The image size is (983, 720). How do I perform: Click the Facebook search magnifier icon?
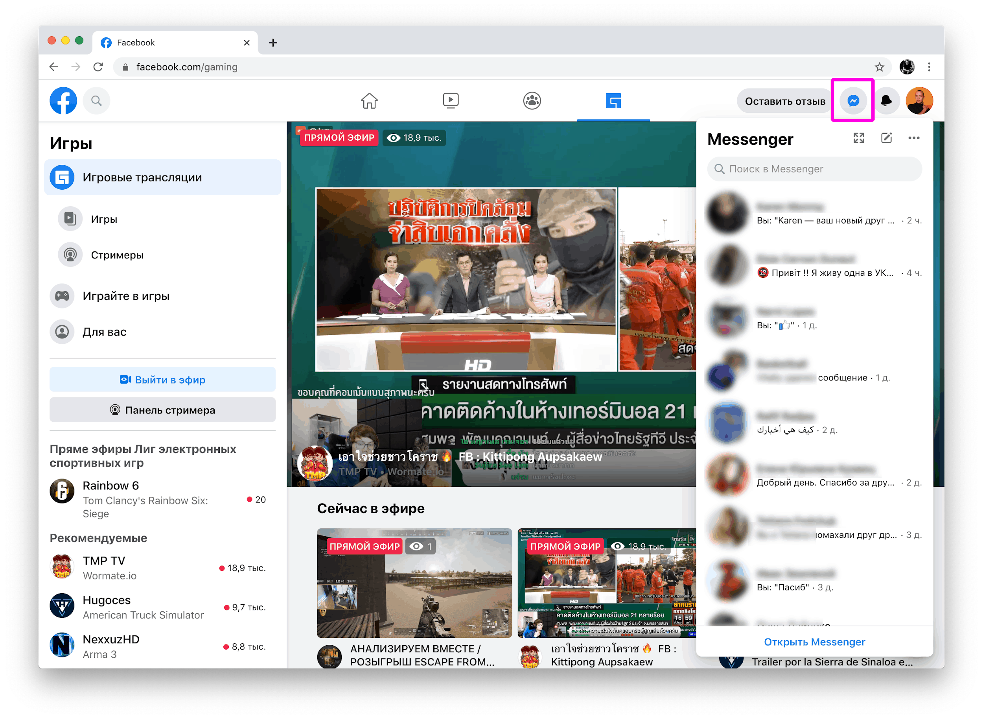click(96, 101)
